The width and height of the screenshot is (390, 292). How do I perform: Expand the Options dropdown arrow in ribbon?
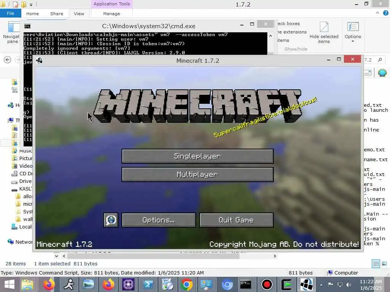click(353, 41)
